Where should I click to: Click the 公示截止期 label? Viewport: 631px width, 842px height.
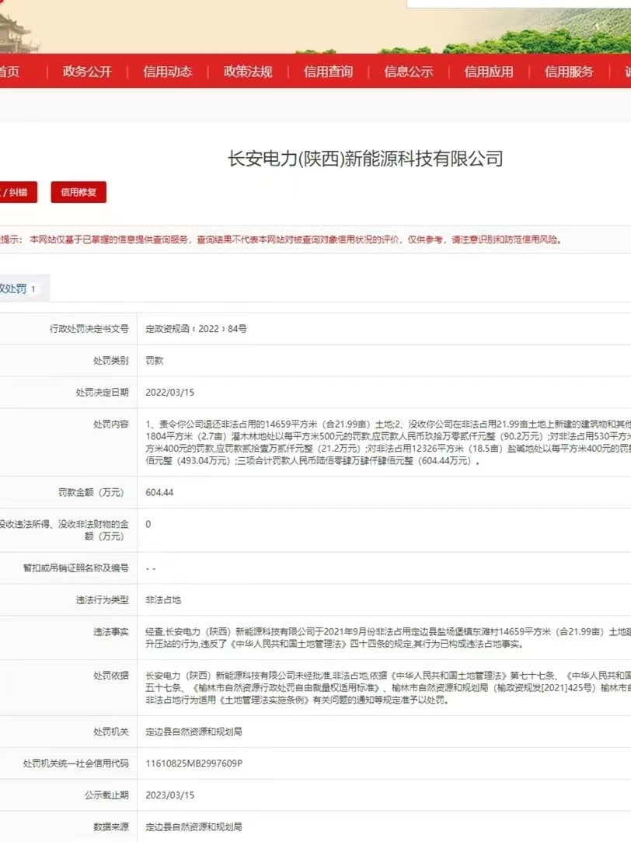(106, 795)
